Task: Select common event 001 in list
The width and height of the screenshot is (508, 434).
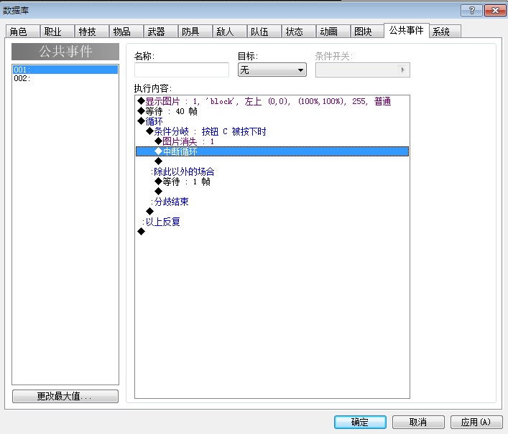Action: [65, 70]
